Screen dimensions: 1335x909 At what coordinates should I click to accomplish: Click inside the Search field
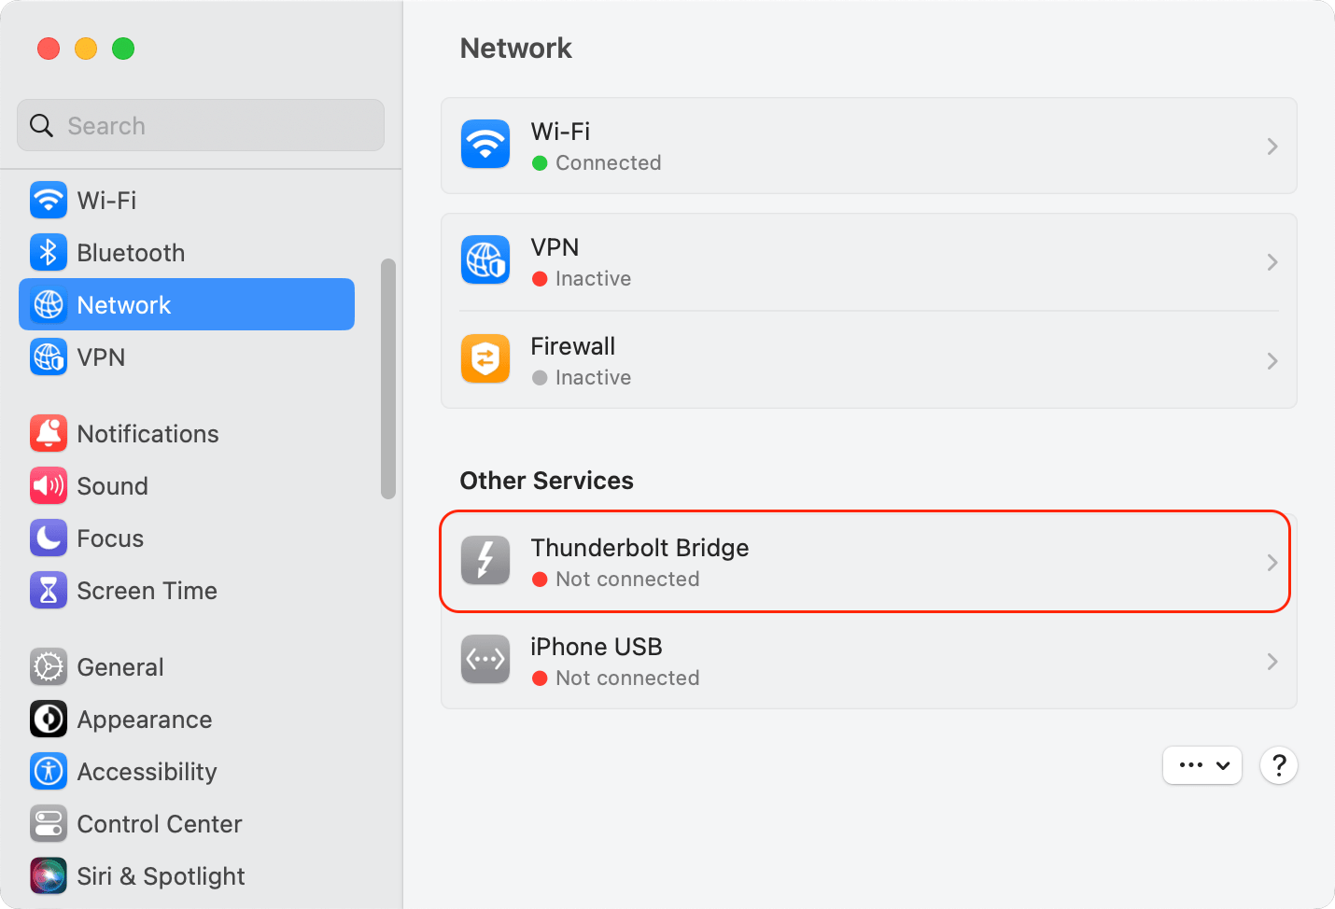point(200,125)
